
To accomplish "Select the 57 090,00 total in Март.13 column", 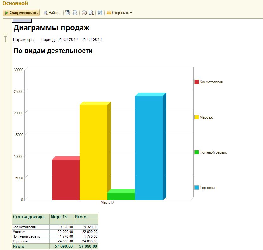I will [x=62, y=246].
